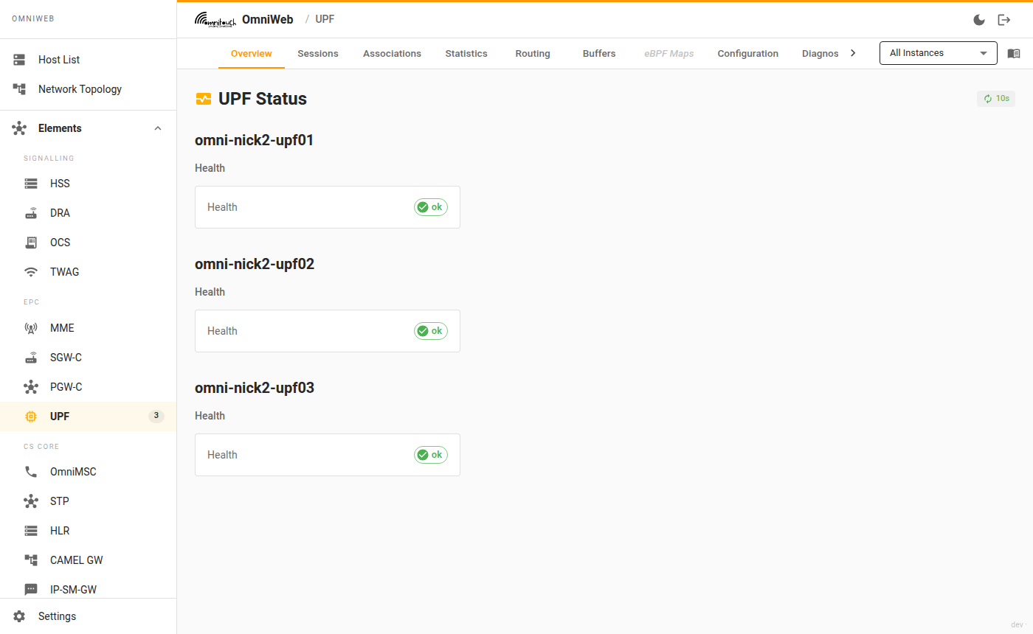Go to the Routing tab
Screen dimensions: 1033x634
tap(533, 54)
